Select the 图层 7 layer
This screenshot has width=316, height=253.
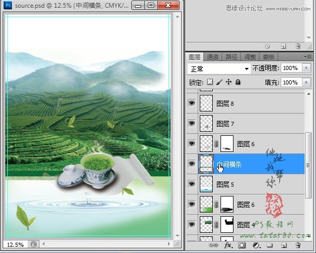(x=252, y=123)
